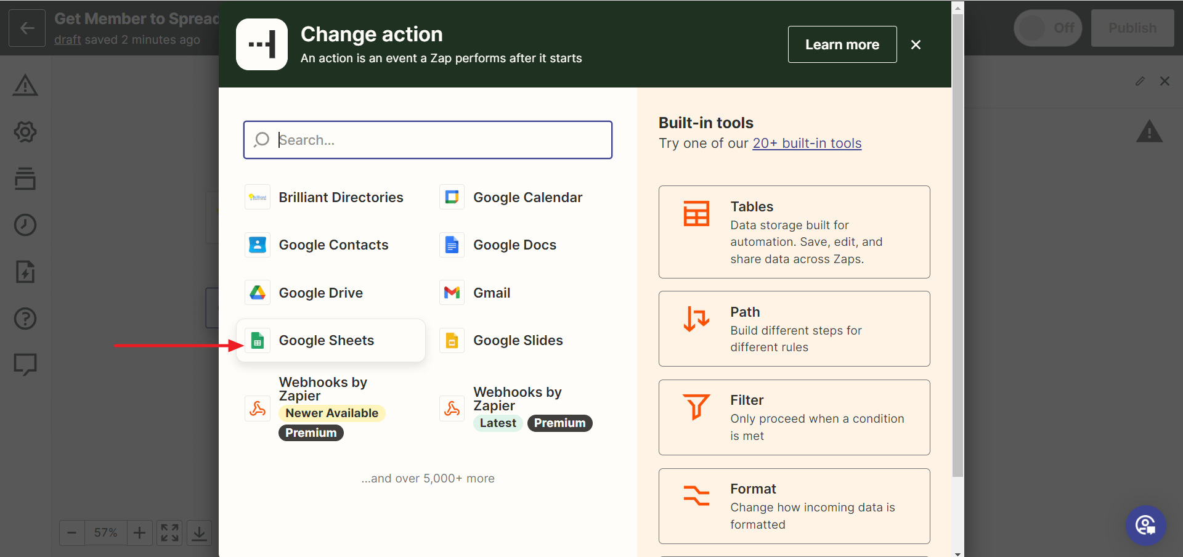Close the Change action dialog

click(916, 44)
